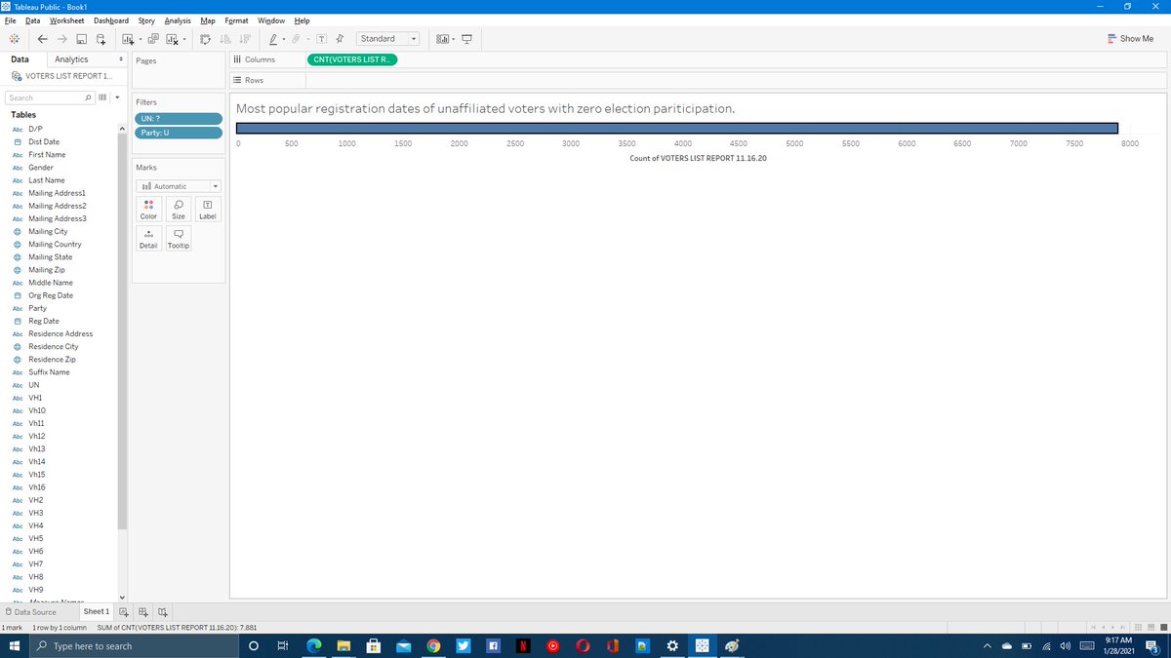
Task: Open the Format menu
Action: tap(236, 20)
